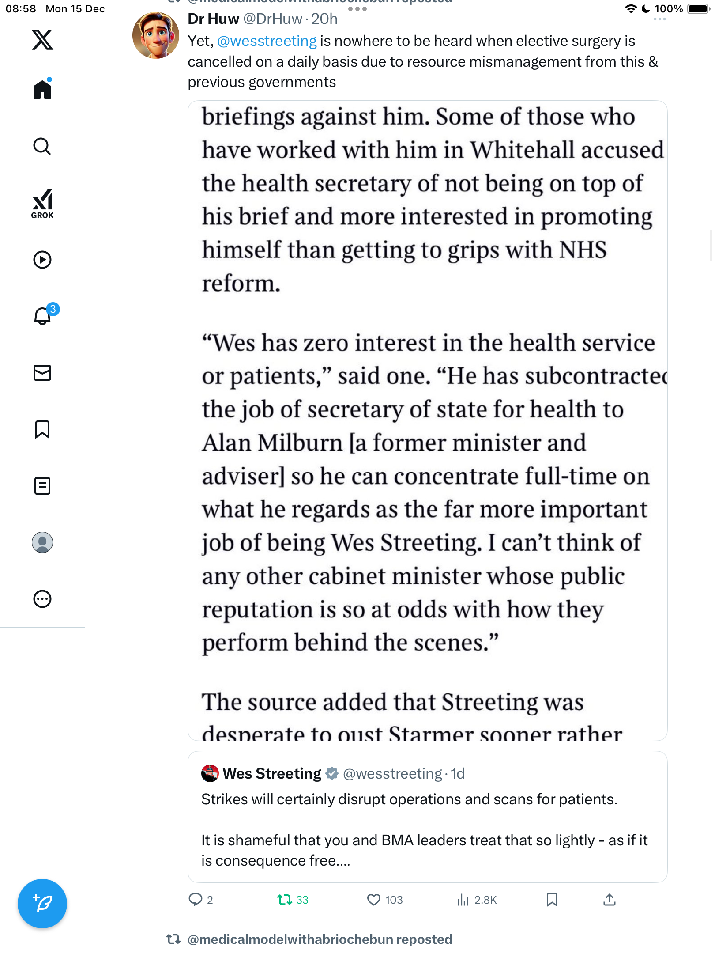Open saved Bookmarks in sidebar
Image resolution: width=715 pixels, height=954 pixels.
coord(42,429)
